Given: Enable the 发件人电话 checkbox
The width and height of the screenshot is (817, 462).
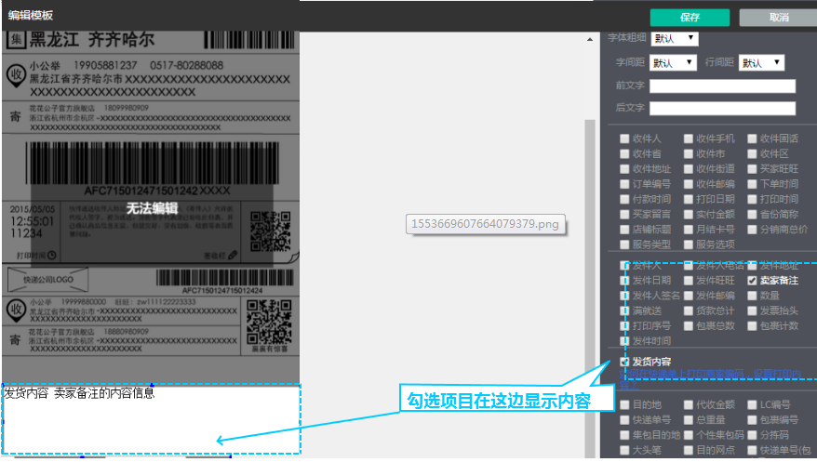Looking at the screenshot, I should (x=689, y=266).
